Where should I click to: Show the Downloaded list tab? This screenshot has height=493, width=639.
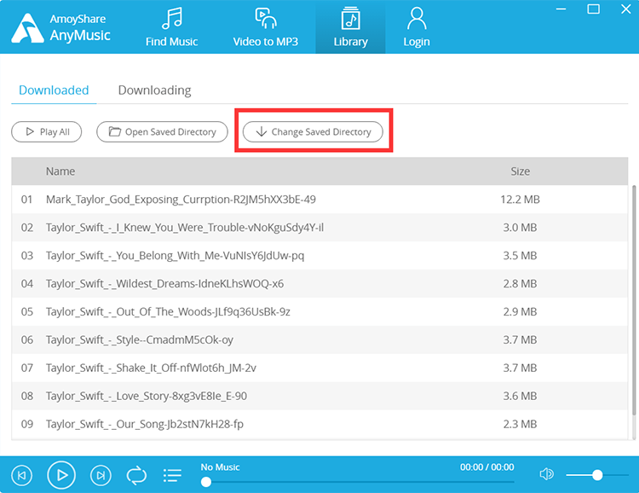(54, 90)
